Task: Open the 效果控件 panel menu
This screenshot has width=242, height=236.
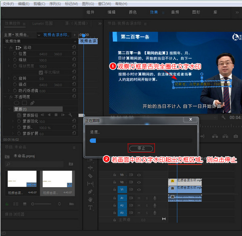Action: [x=24, y=24]
